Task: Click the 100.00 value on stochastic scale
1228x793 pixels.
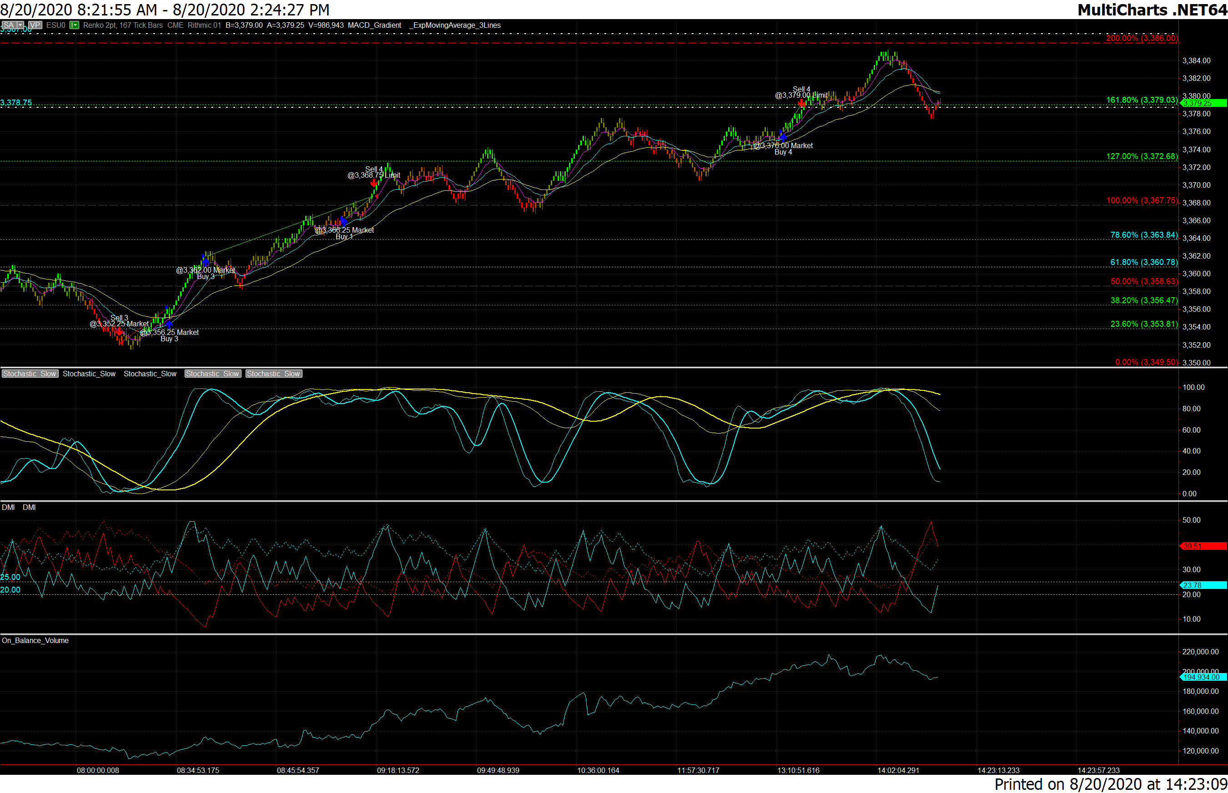Action: [1193, 387]
